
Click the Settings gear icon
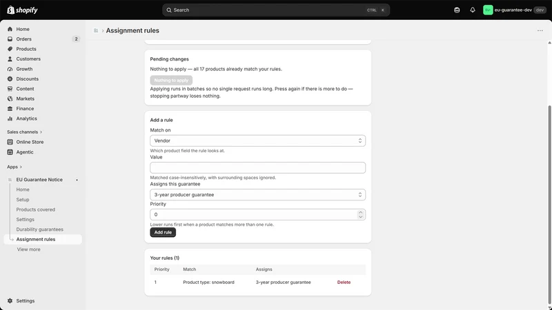point(10,301)
